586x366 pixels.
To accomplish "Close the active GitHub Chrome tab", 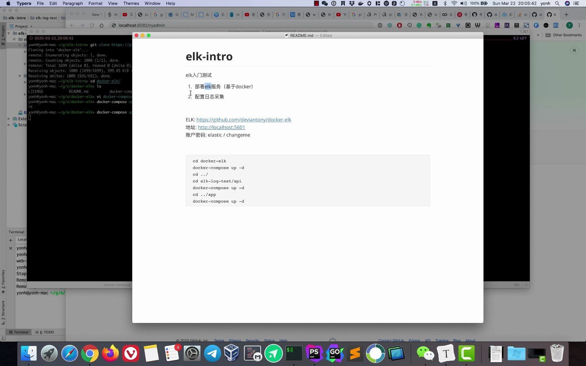I will coord(555,15).
